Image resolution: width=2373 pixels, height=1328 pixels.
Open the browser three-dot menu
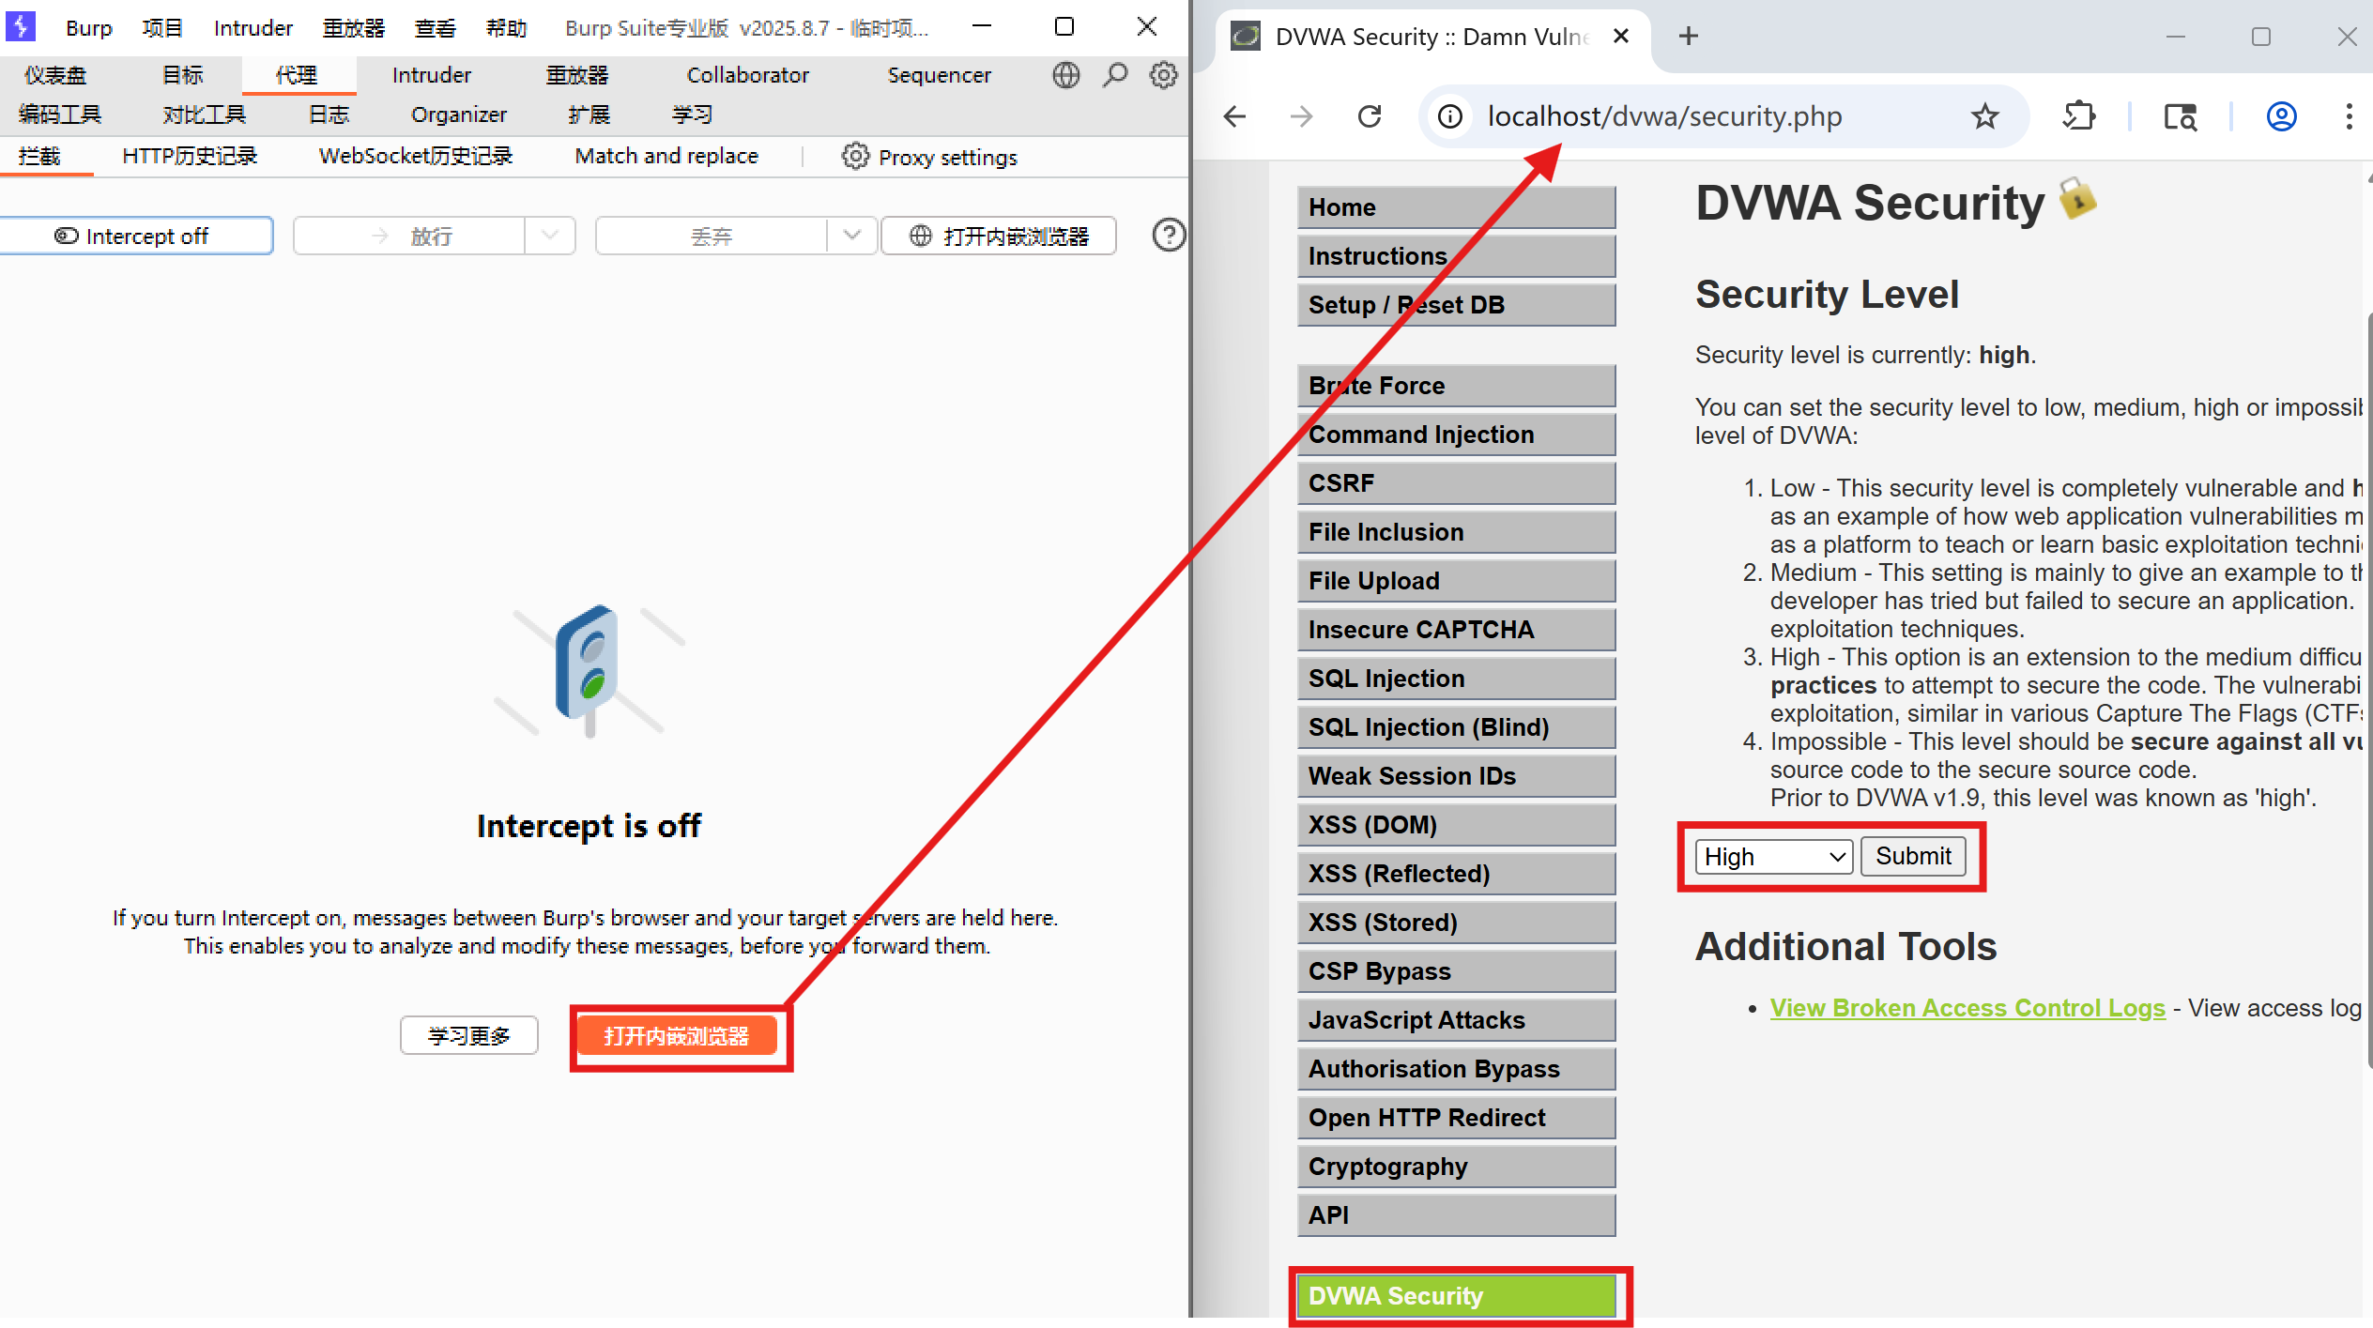(2349, 116)
